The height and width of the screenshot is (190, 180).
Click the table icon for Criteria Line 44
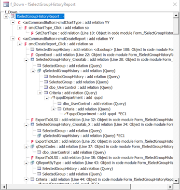tap(32, 179)
